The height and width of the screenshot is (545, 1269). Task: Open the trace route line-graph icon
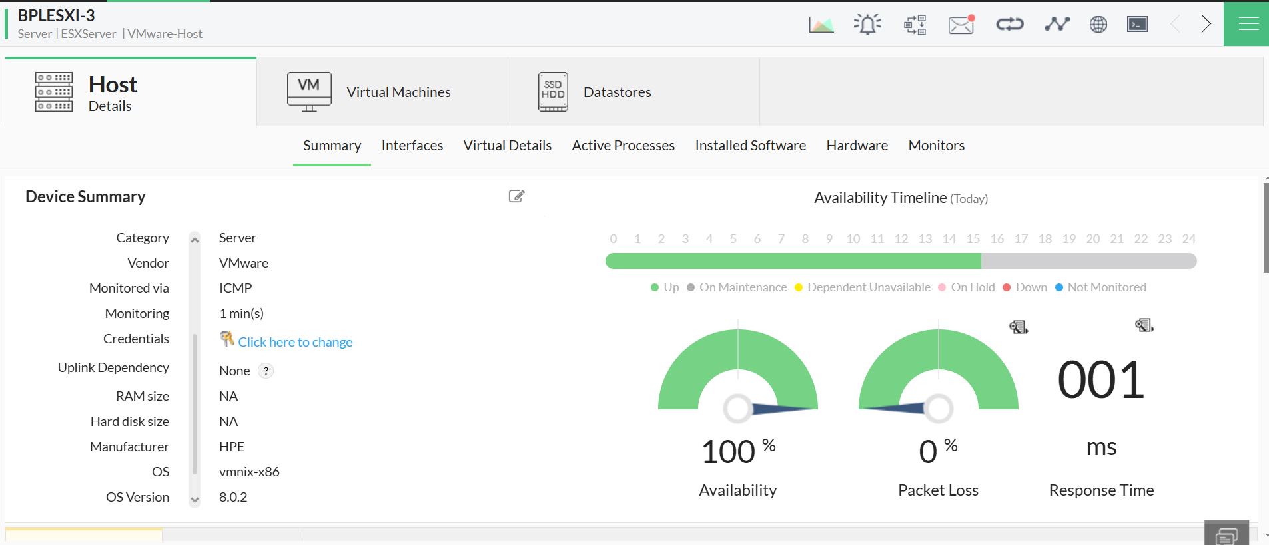point(1057,25)
